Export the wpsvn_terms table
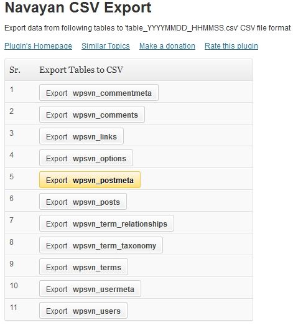This screenshot has height=325, width=293. tap(83, 267)
